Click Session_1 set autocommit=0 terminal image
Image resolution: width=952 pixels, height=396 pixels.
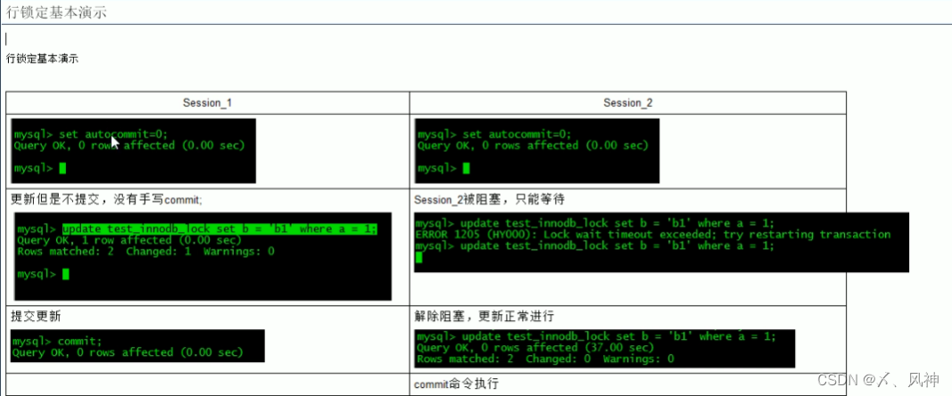(x=134, y=151)
